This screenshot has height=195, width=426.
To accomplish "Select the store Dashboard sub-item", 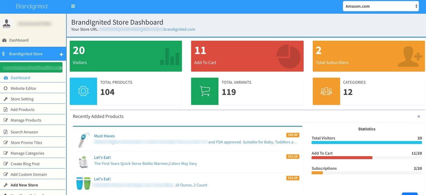I will coord(20,78).
